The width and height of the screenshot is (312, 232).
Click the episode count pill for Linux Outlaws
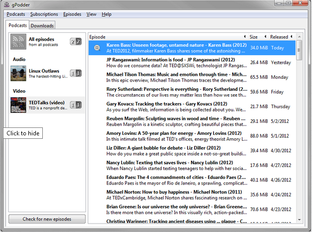pos(76,73)
